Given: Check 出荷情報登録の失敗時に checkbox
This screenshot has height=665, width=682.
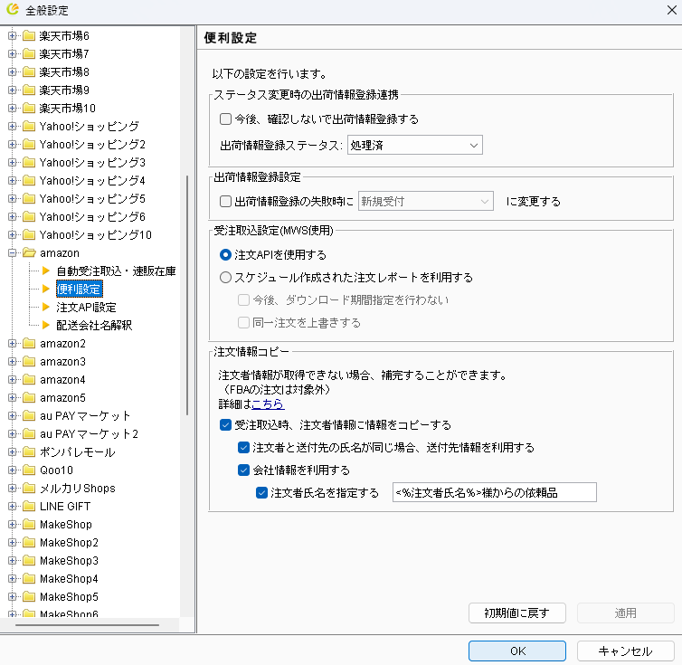Looking at the screenshot, I should point(225,201).
